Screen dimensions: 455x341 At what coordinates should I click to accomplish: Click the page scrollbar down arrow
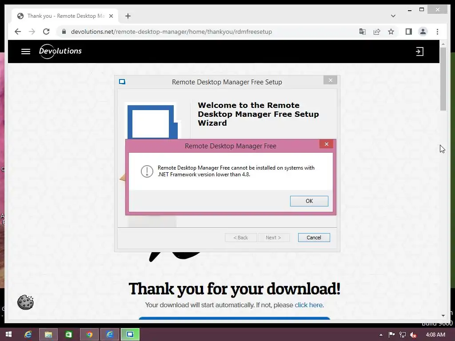pyautogui.click(x=443, y=316)
